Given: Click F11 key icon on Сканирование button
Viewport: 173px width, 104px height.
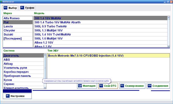Looking at the screenshot, I should pyautogui.click(x=122, y=86).
